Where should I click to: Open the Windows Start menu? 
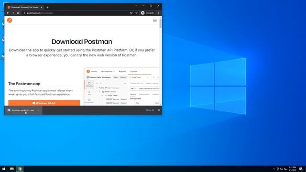[4, 169]
